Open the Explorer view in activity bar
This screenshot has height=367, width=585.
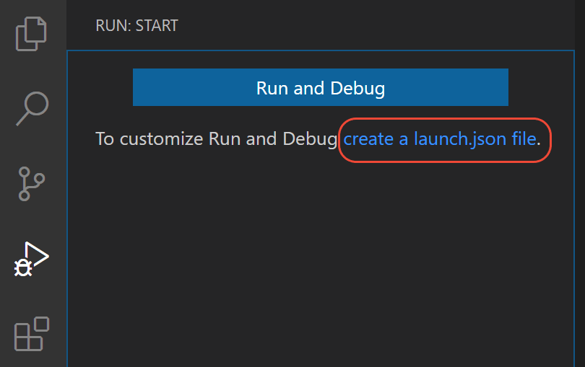tap(32, 33)
